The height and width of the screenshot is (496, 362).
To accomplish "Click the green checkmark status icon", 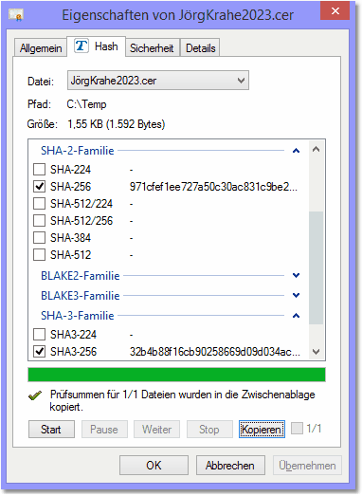I will (x=35, y=395).
